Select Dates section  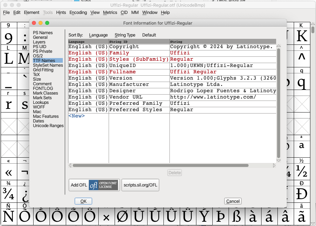click(x=39, y=121)
